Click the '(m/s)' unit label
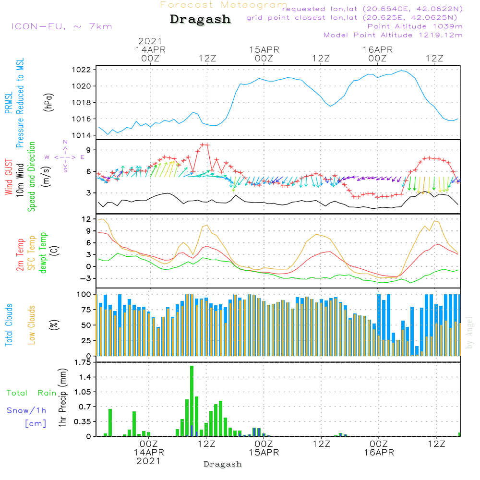Screen dimensions: 480x480 click(x=46, y=177)
